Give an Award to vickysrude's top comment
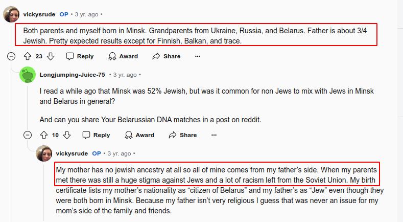Image resolution: width=403 pixels, height=222 pixels. coord(123,56)
